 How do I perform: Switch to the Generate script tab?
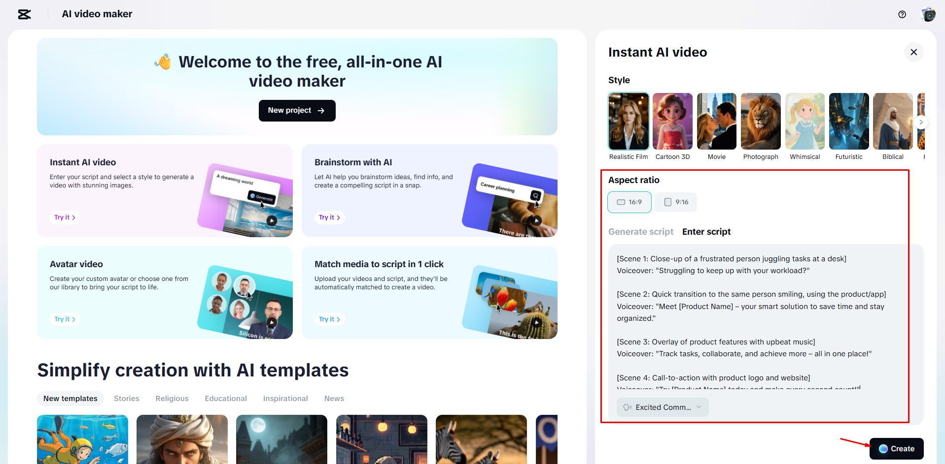click(641, 231)
